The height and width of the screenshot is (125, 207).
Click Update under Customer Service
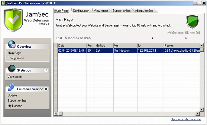(12, 95)
